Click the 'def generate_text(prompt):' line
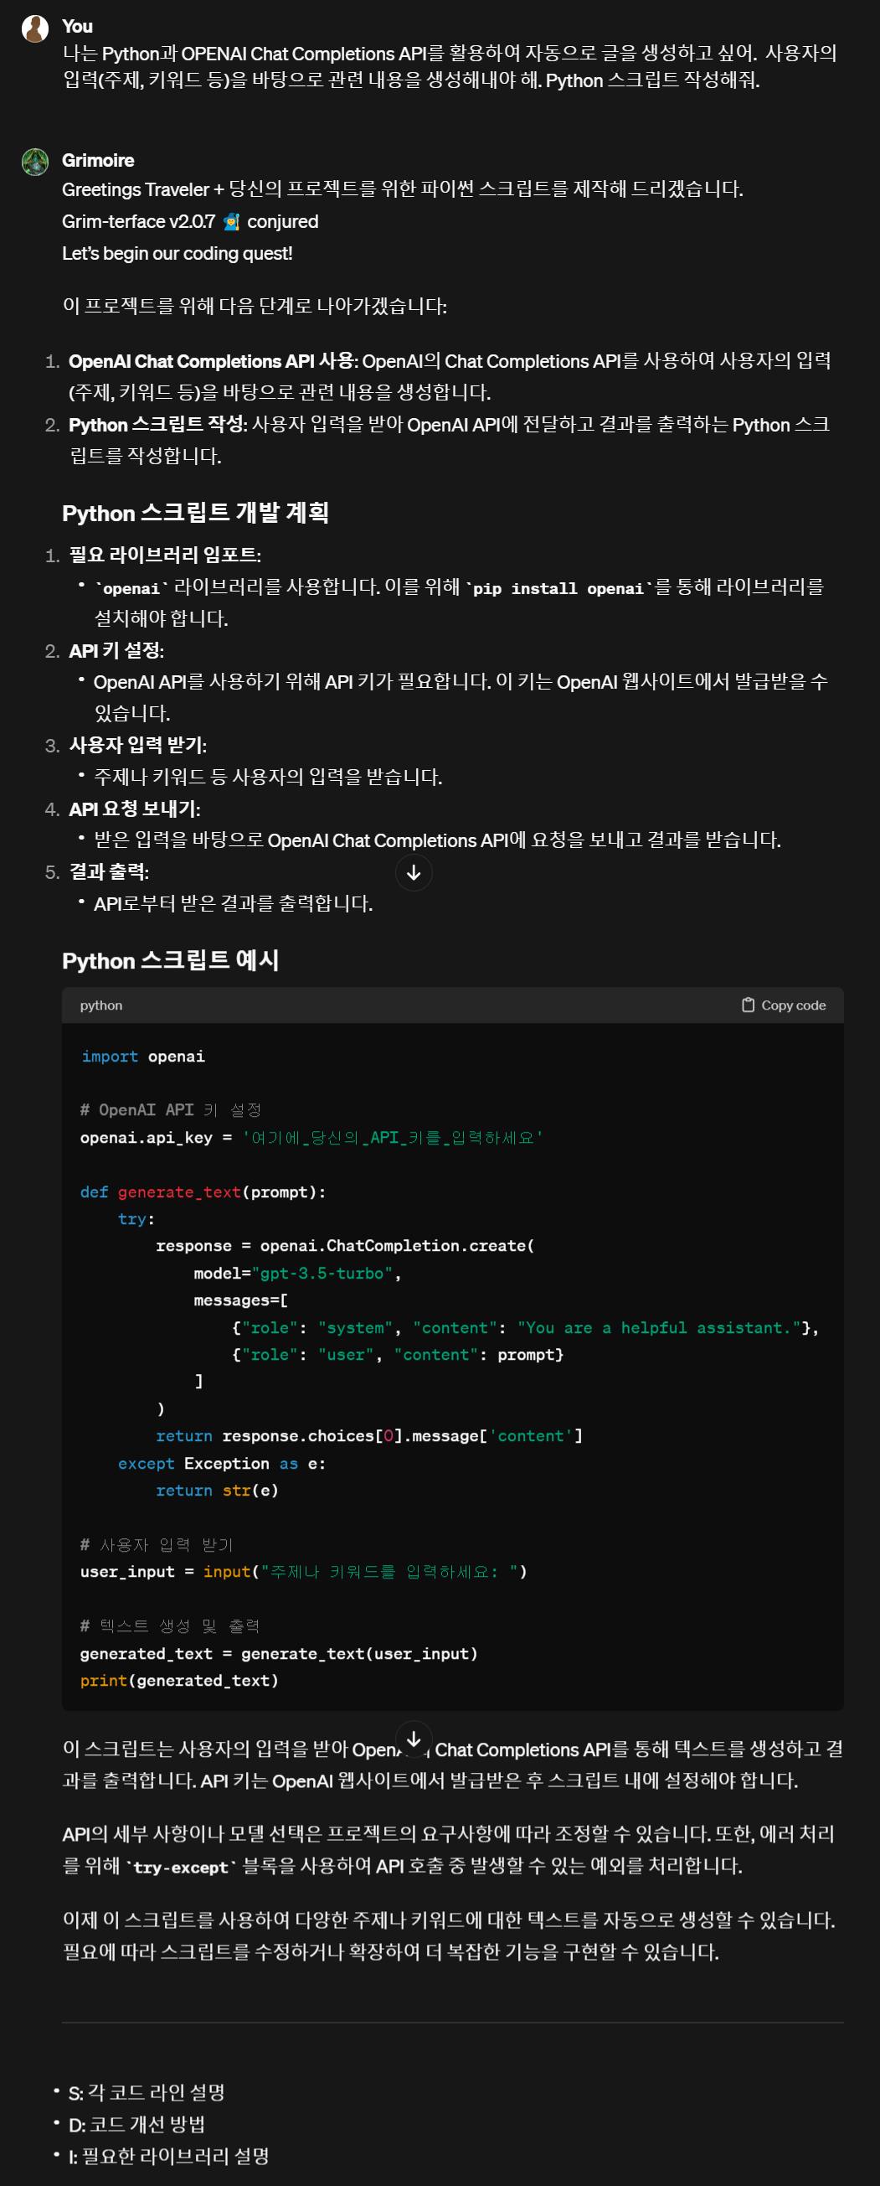The height and width of the screenshot is (2186, 880). (x=203, y=1191)
